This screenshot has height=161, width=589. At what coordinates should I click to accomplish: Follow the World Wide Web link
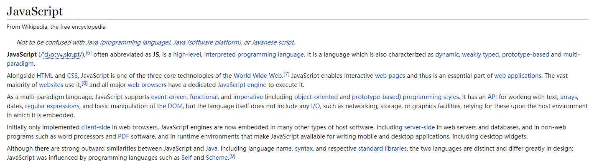258,76
